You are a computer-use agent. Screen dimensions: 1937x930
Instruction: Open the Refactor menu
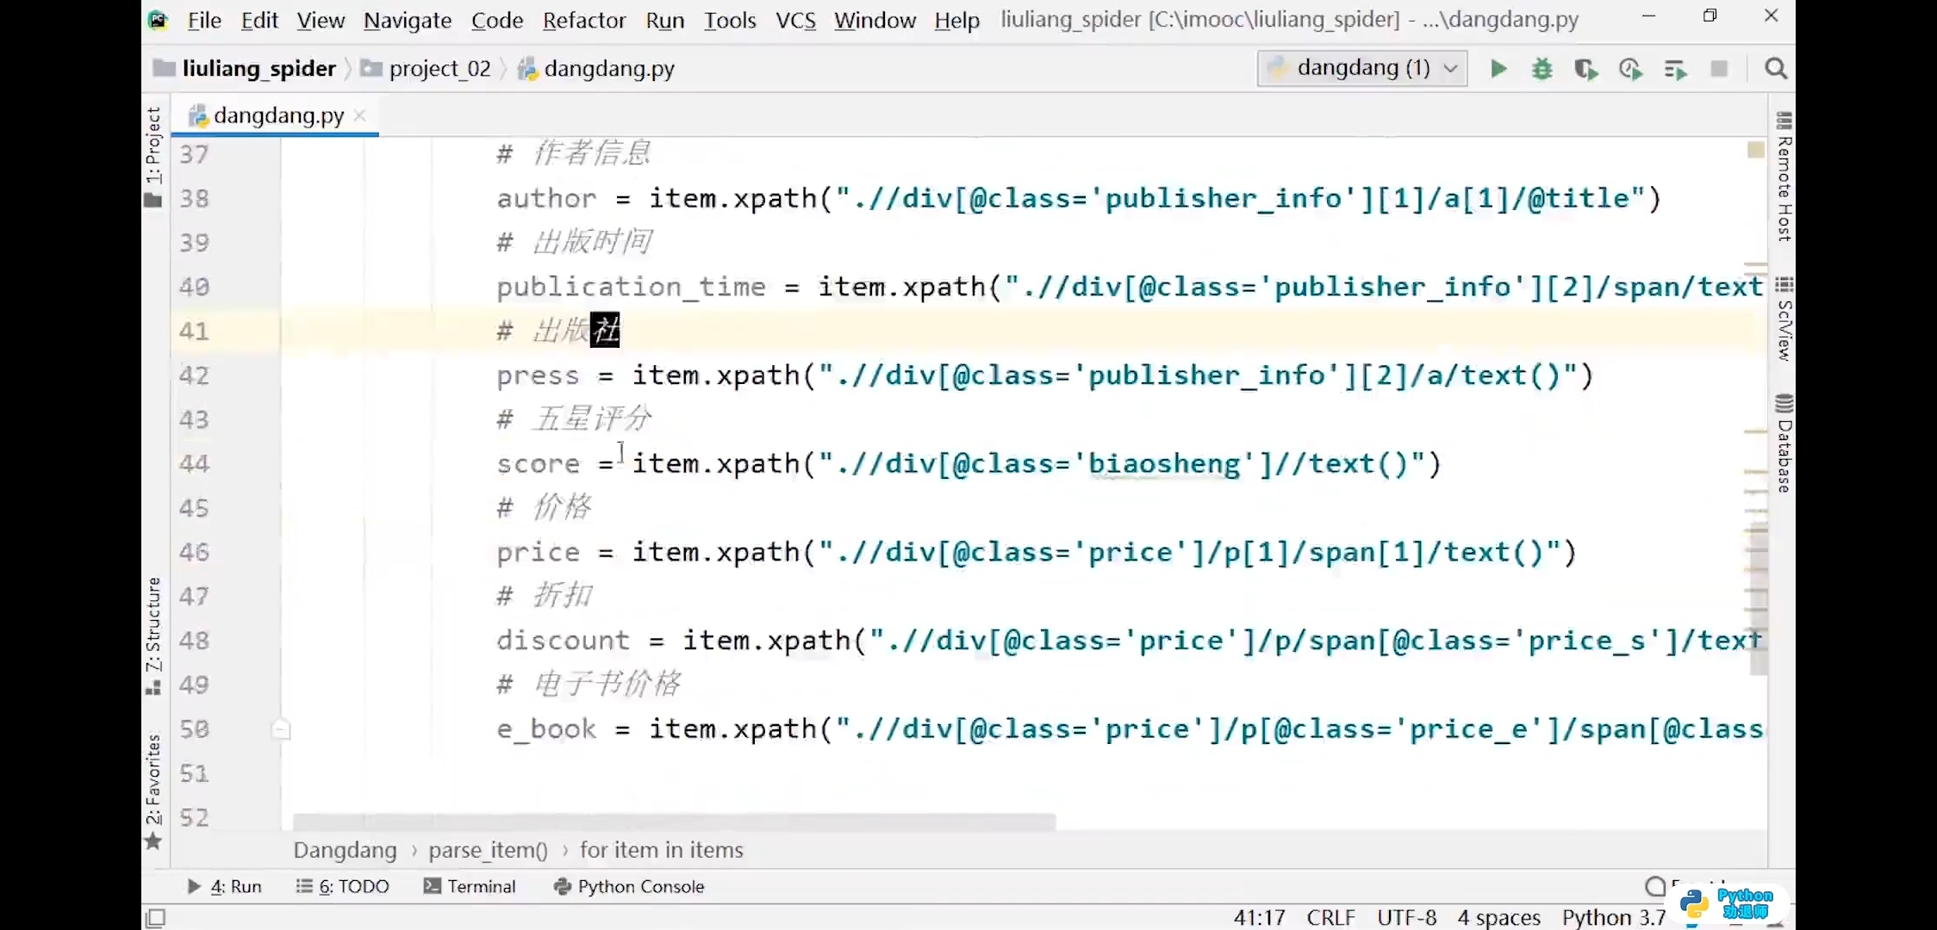coord(583,20)
